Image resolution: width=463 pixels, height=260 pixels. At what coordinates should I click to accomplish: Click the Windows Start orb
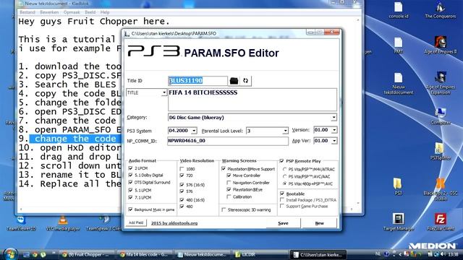coord(11,254)
